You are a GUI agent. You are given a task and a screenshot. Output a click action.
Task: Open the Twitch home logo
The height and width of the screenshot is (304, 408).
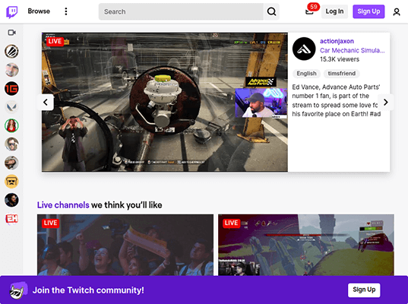tap(11, 11)
